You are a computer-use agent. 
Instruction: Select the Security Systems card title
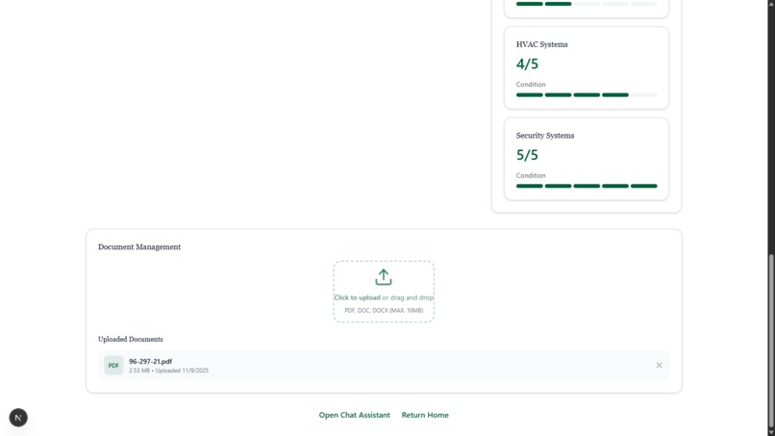click(545, 136)
